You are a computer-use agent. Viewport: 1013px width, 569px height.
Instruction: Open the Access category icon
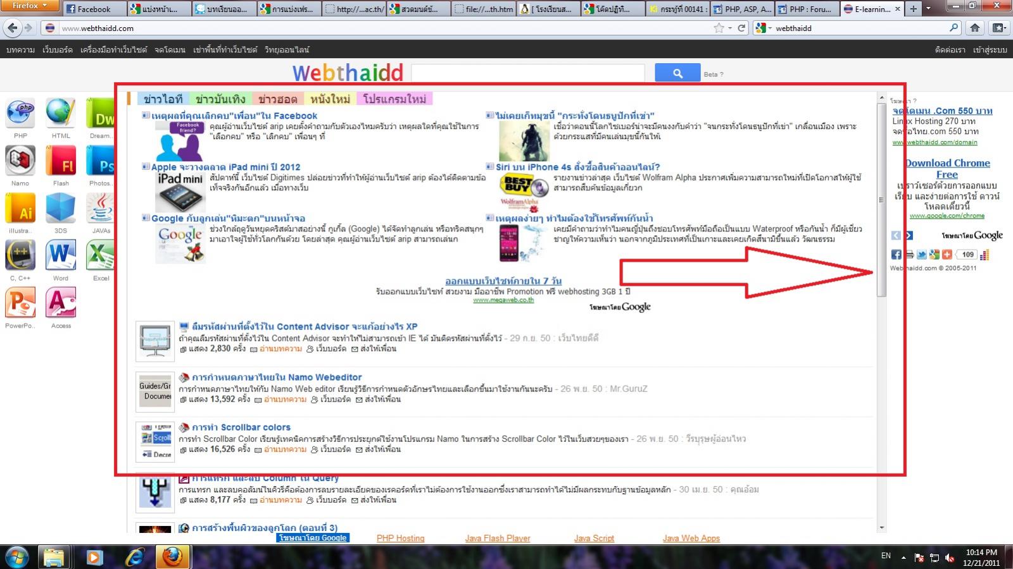coord(61,303)
